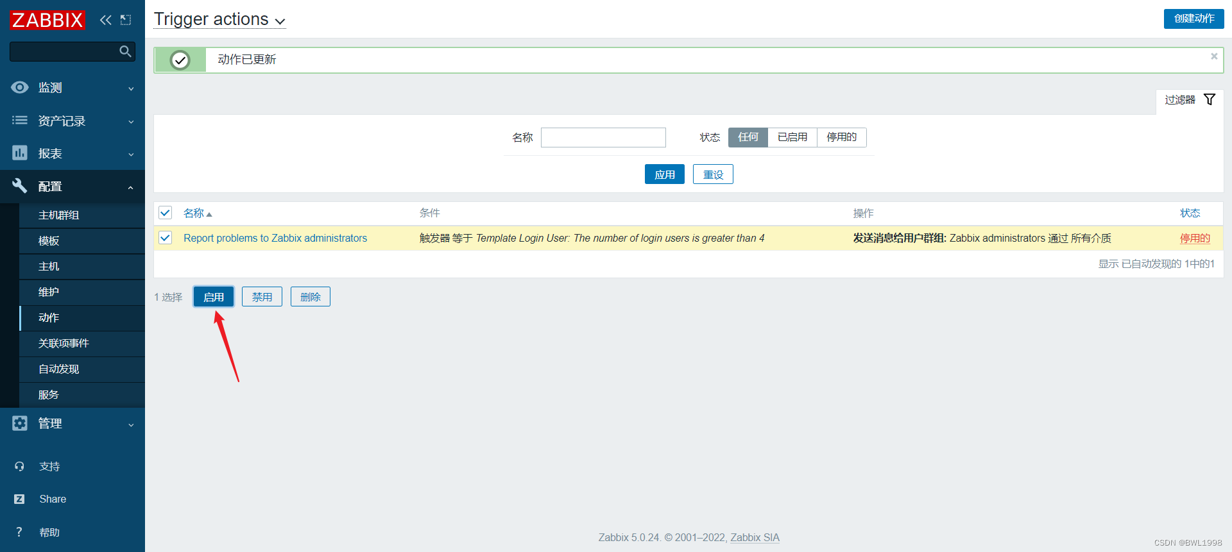This screenshot has height=552, width=1232.
Task: Click the 1 选择 counter text
Action: pos(168,297)
